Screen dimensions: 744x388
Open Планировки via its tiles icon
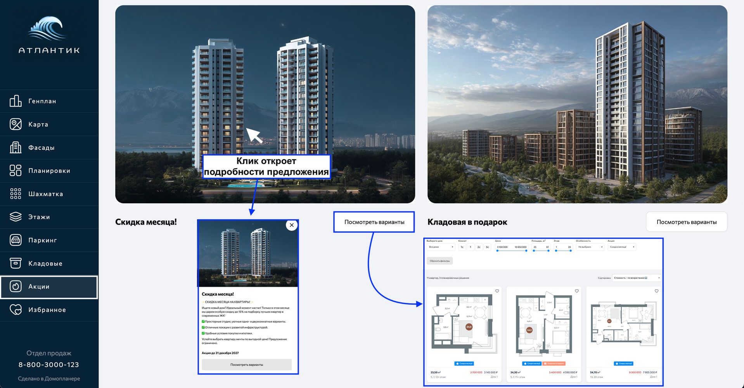tap(16, 170)
